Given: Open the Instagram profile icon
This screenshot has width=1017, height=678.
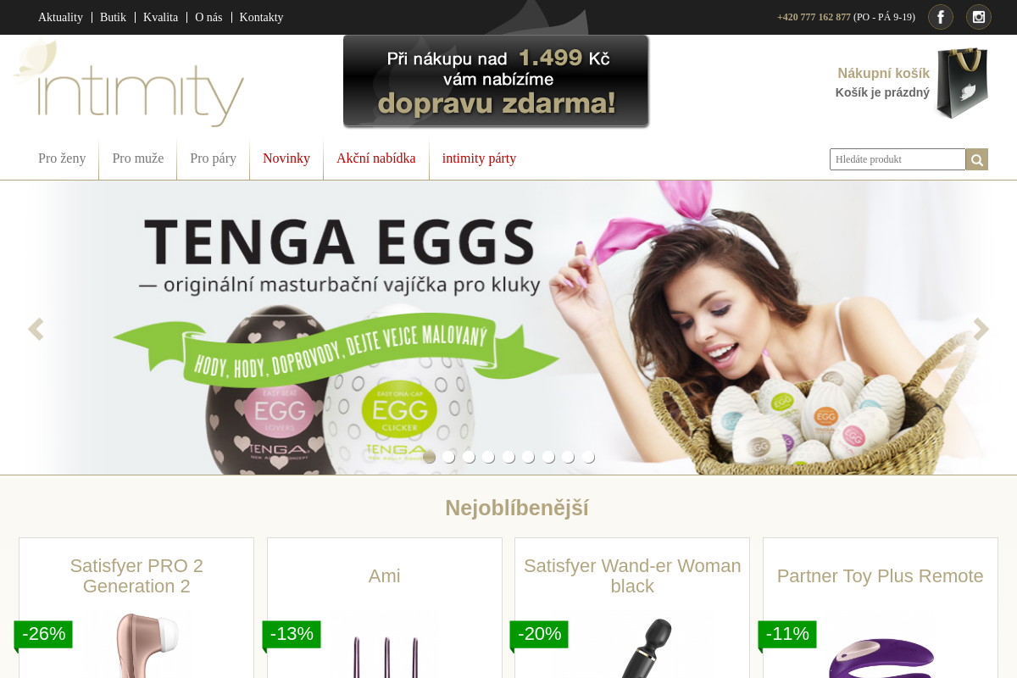Looking at the screenshot, I should [979, 17].
